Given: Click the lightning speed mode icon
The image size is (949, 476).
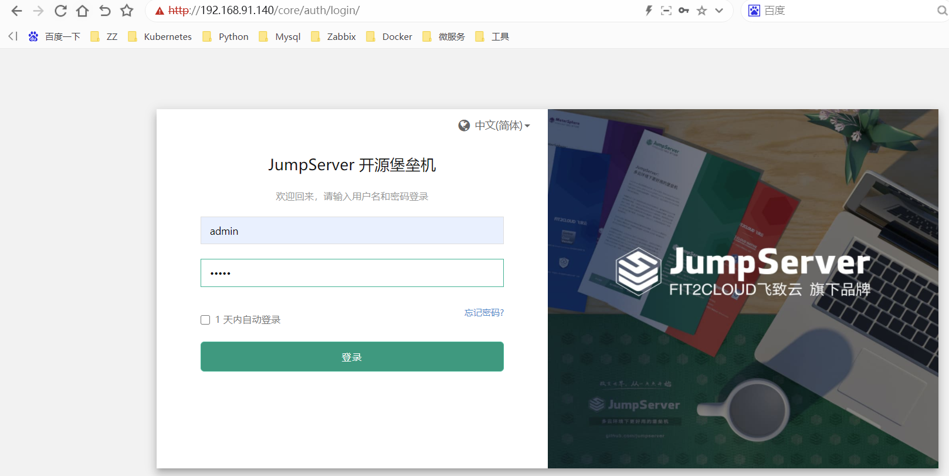Looking at the screenshot, I should coord(649,11).
